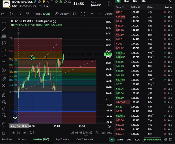Select the ruler measure tool
This screenshot has height=144, width=175.
coord(4,79)
